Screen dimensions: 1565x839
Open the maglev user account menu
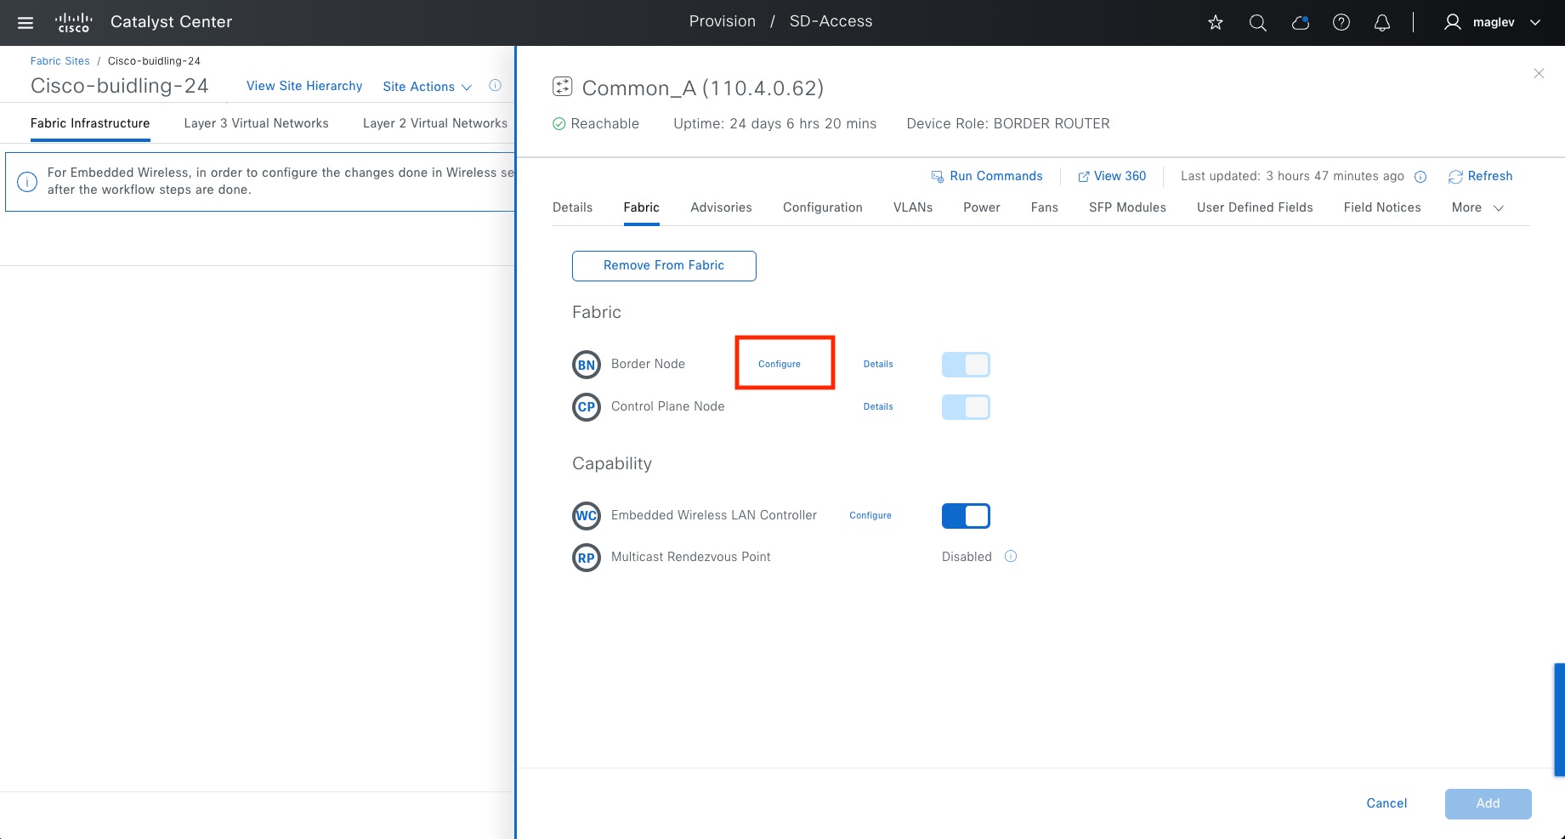(x=1493, y=23)
